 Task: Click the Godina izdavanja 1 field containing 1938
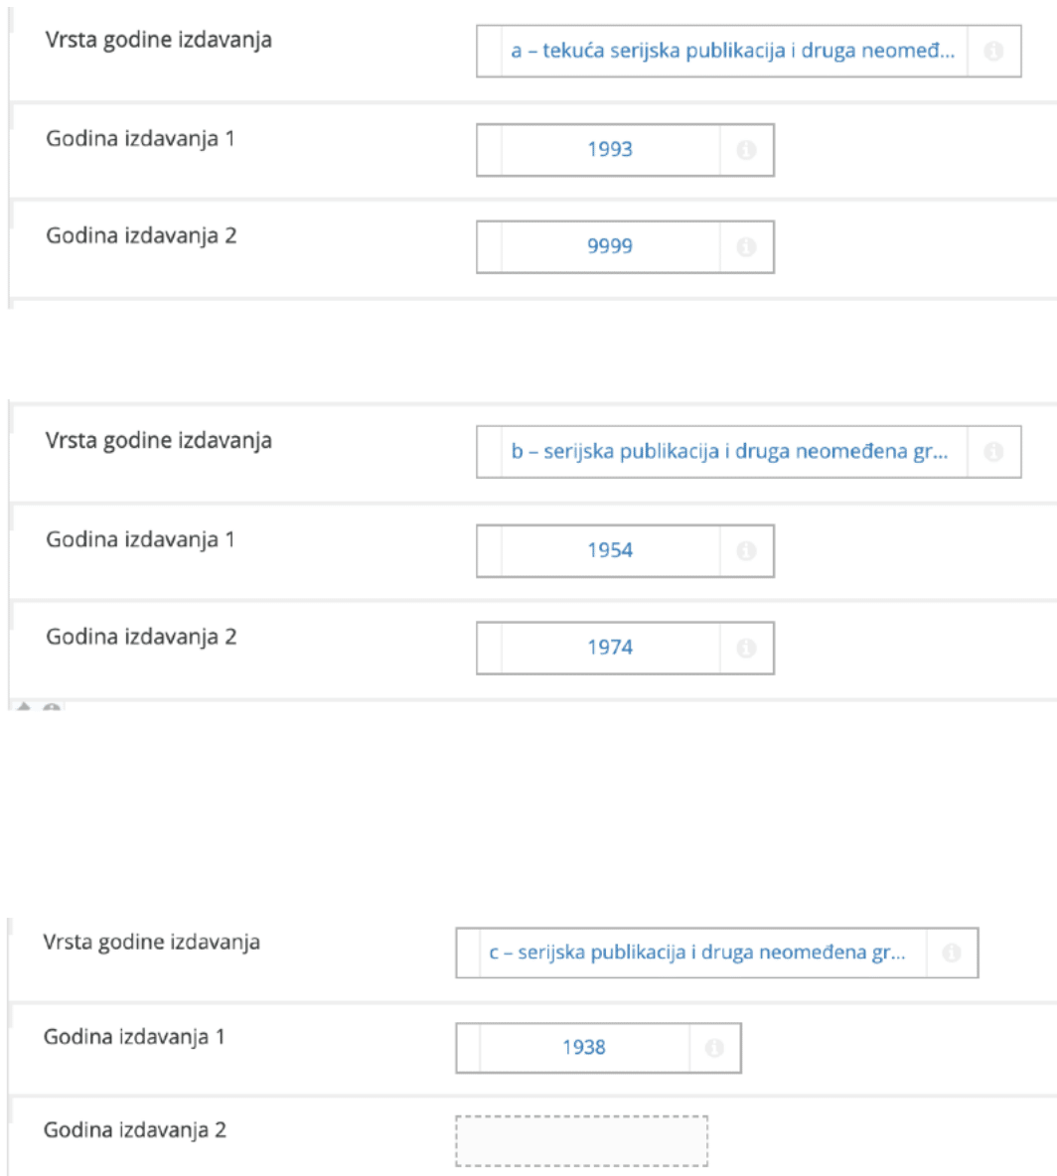583,1047
